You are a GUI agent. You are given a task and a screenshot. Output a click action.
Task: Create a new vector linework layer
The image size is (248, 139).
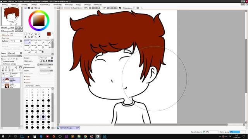click(x=6, y=68)
